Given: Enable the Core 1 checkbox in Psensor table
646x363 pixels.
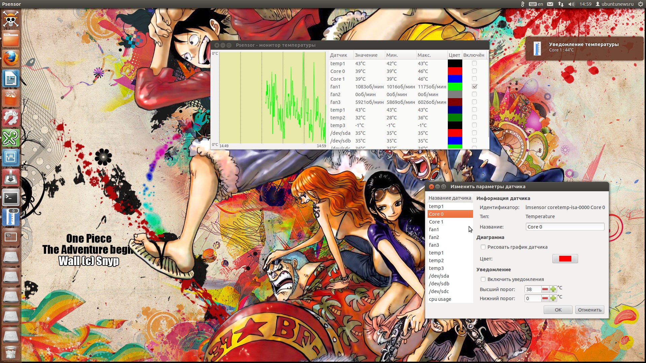Looking at the screenshot, I should tap(474, 79).
